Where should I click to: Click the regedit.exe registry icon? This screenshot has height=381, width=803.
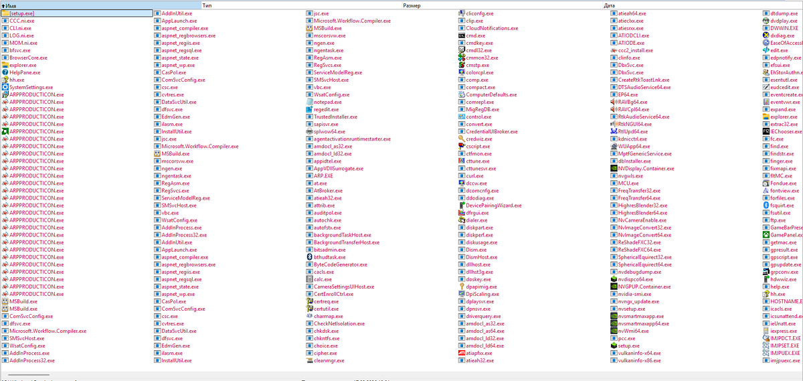[x=309, y=109]
